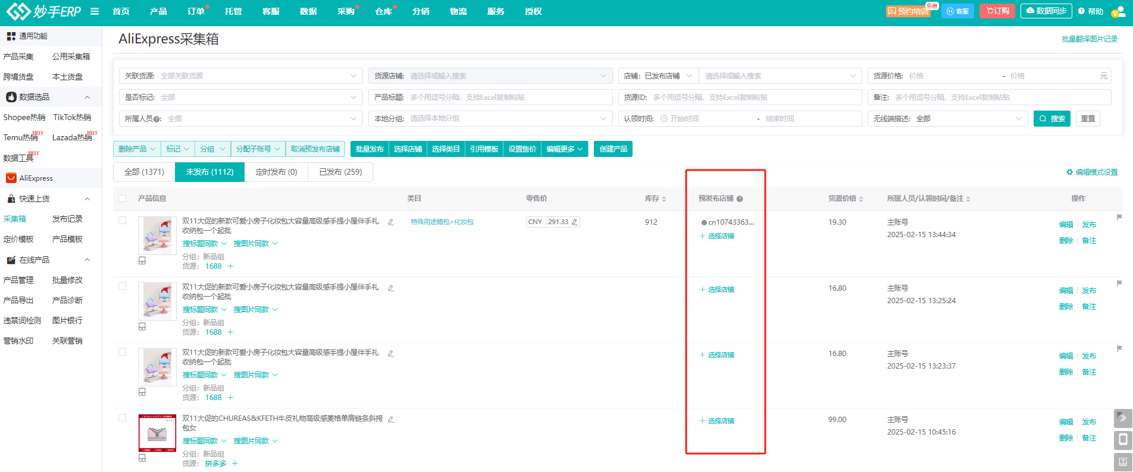Sort by 货源价格 column arrows
Image resolution: width=1133 pixels, height=472 pixels.
861,199
